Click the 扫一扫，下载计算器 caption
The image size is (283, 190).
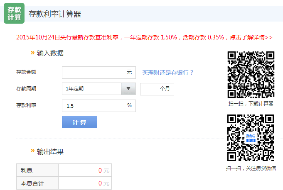click(251, 104)
